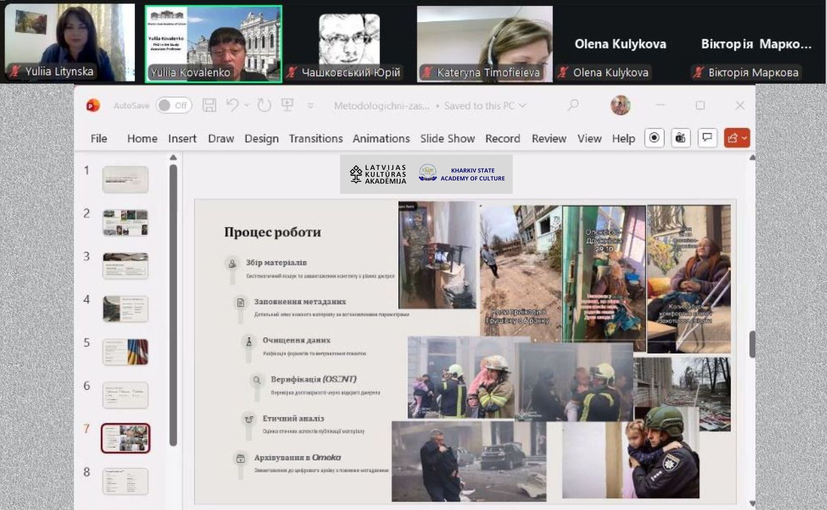Open the Comments pane icon

tap(707, 138)
